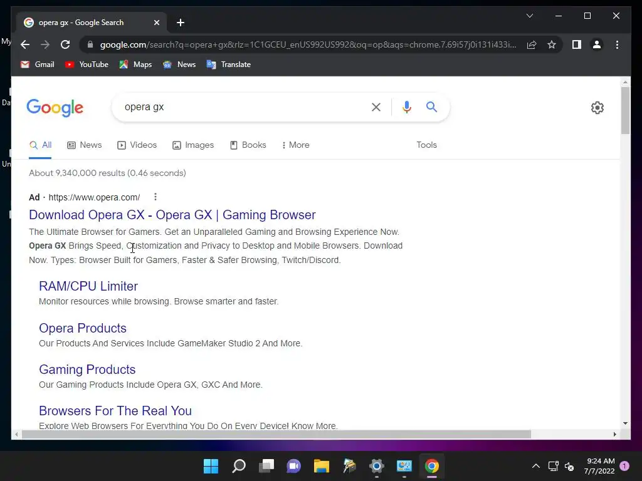Start voice search with the microphone
This screenshot has width=642, height=481.
406,107
